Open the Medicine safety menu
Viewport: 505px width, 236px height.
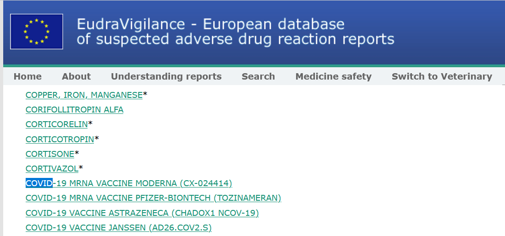click(333, 76)
